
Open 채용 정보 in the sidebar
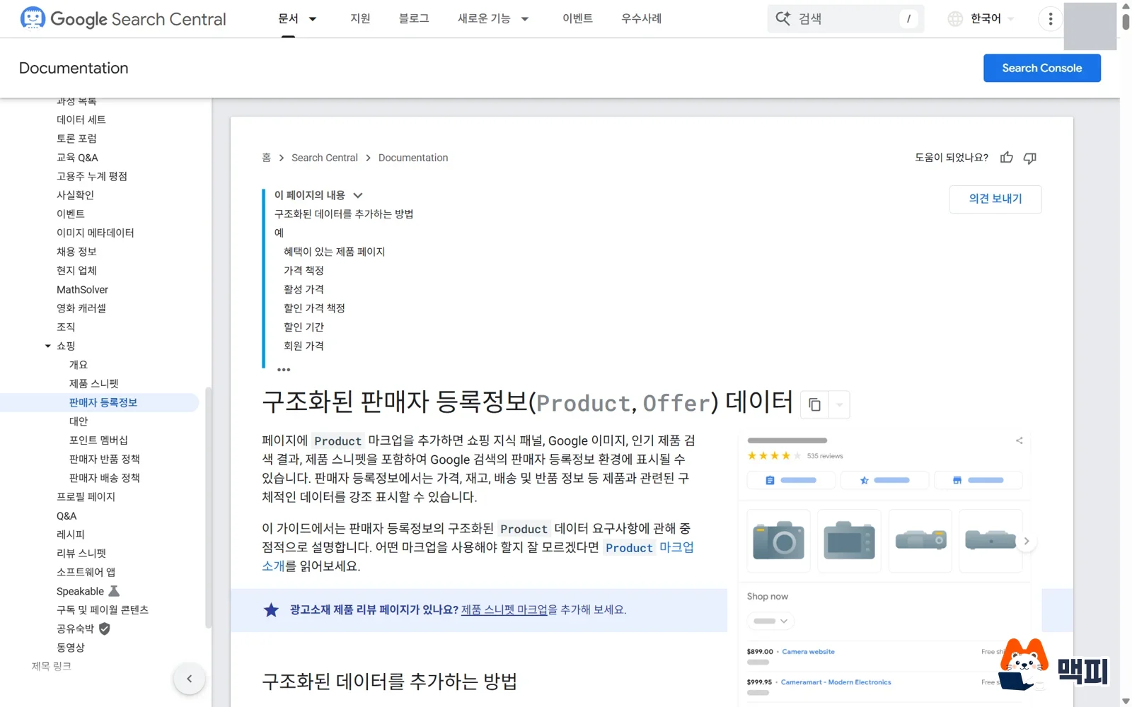[x=76, y=252]
